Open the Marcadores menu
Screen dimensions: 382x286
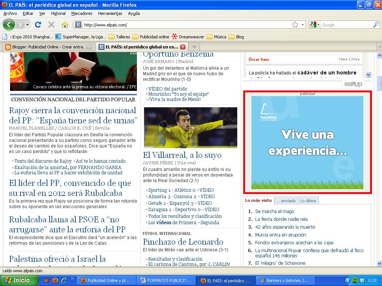[x=82, y=13]
